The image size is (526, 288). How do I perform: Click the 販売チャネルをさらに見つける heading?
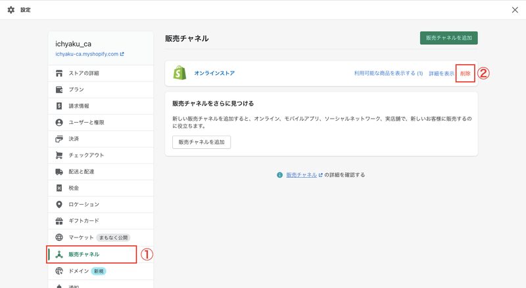213,104
